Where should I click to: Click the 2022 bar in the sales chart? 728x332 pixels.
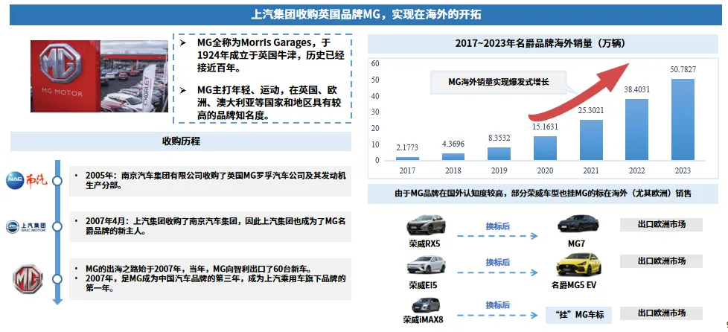(x=637, y=130)
